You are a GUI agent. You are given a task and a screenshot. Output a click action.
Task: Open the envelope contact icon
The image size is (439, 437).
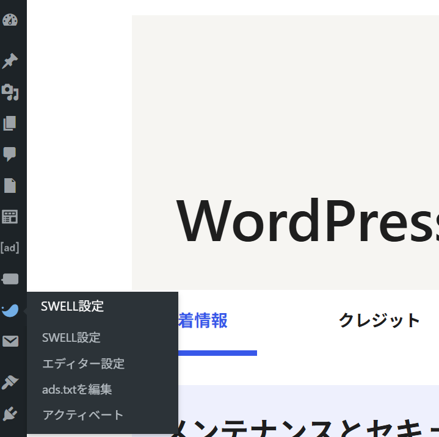(10, 341)
